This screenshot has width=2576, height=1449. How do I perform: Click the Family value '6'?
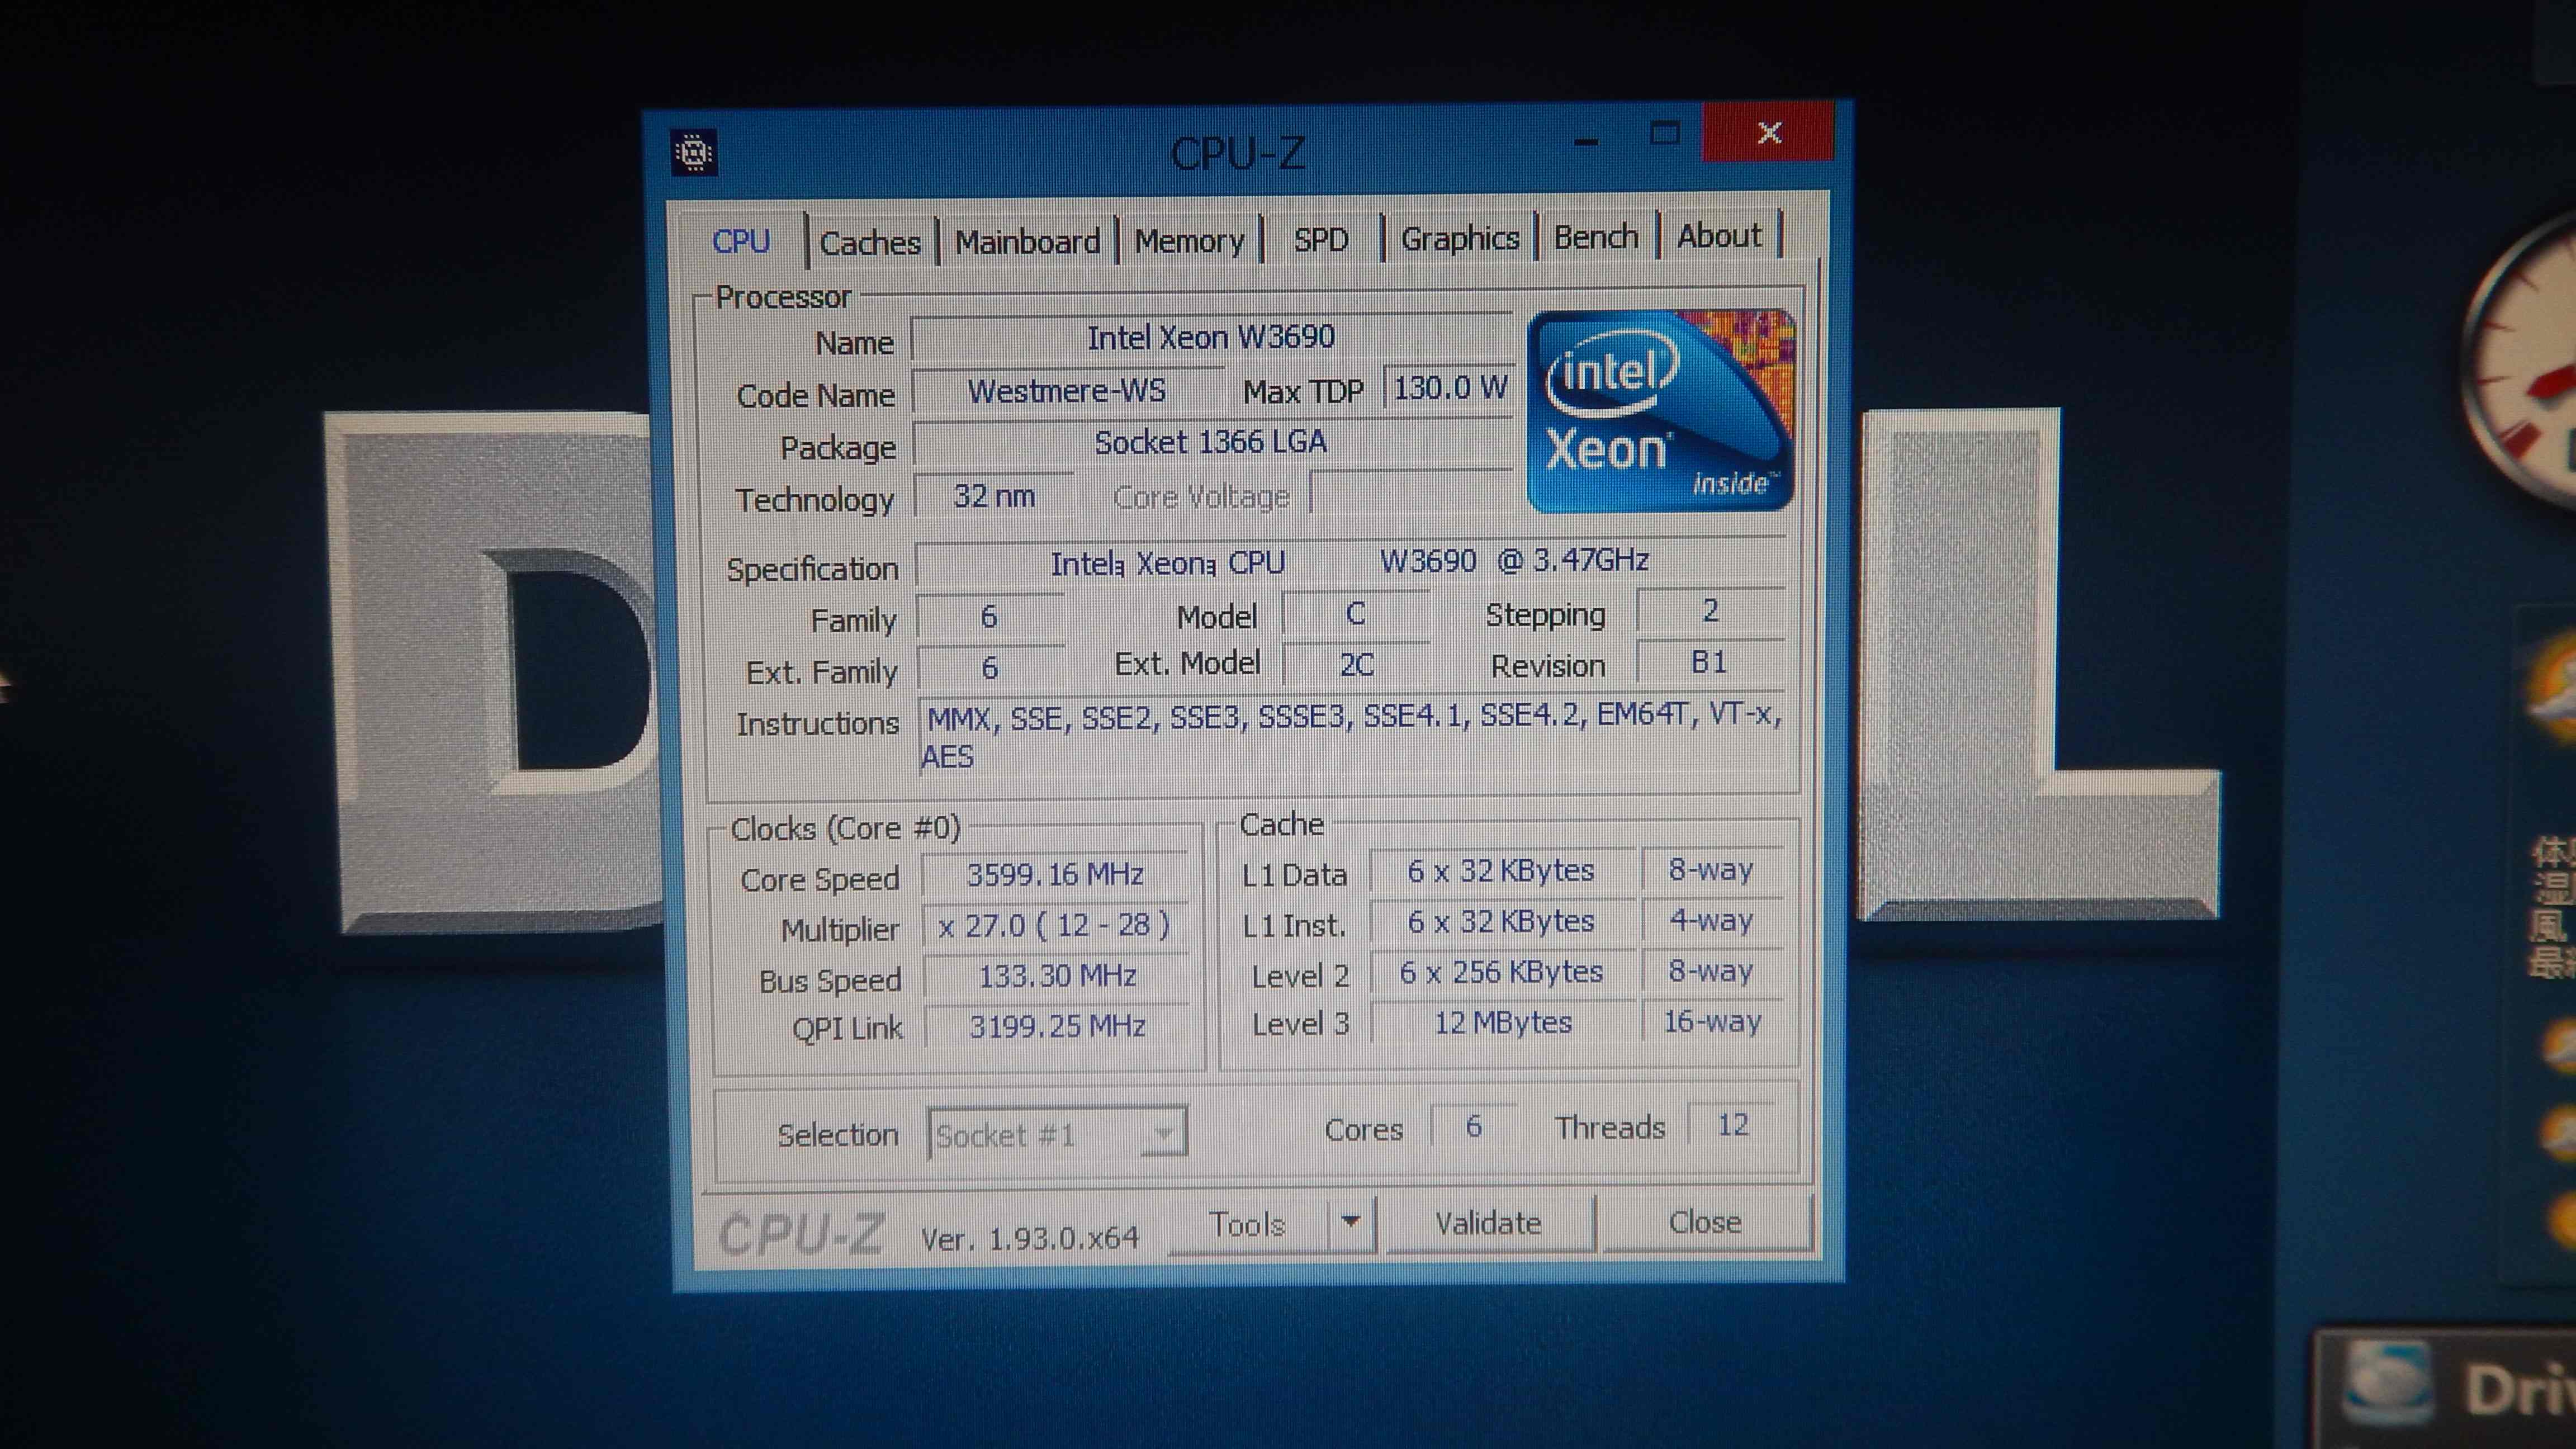point(989,617)
